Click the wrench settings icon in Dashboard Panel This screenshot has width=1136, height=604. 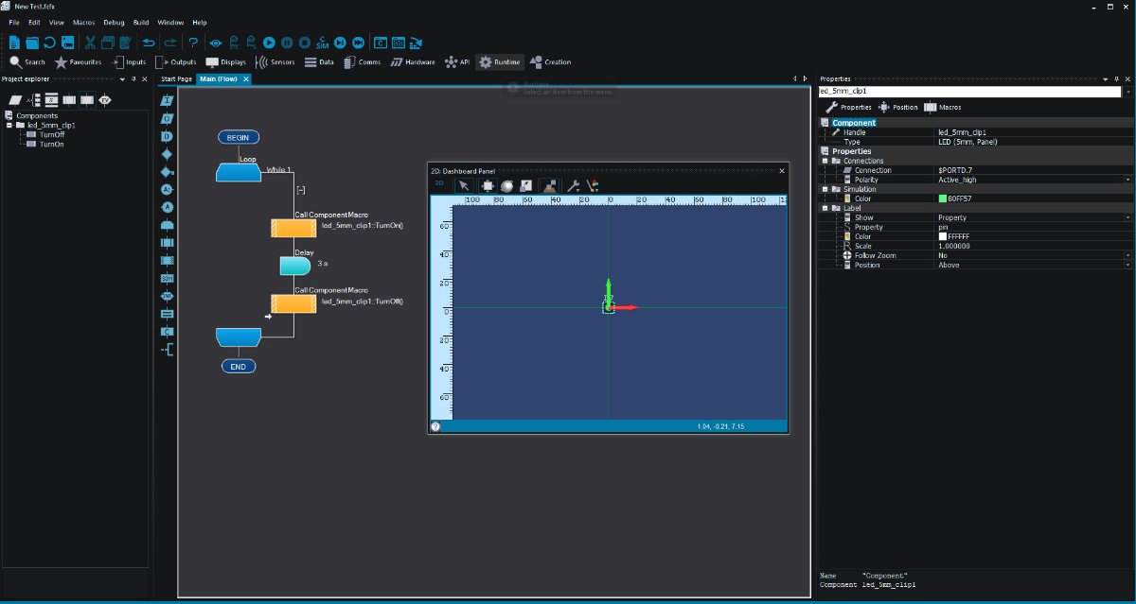click(x=572, y=185)
